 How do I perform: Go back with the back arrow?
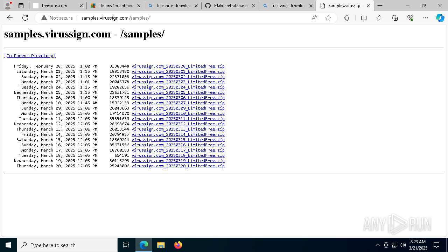10,18
